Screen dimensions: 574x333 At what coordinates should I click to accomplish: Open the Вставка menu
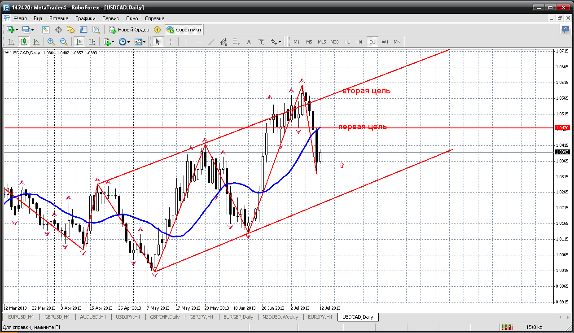point(59,18)
